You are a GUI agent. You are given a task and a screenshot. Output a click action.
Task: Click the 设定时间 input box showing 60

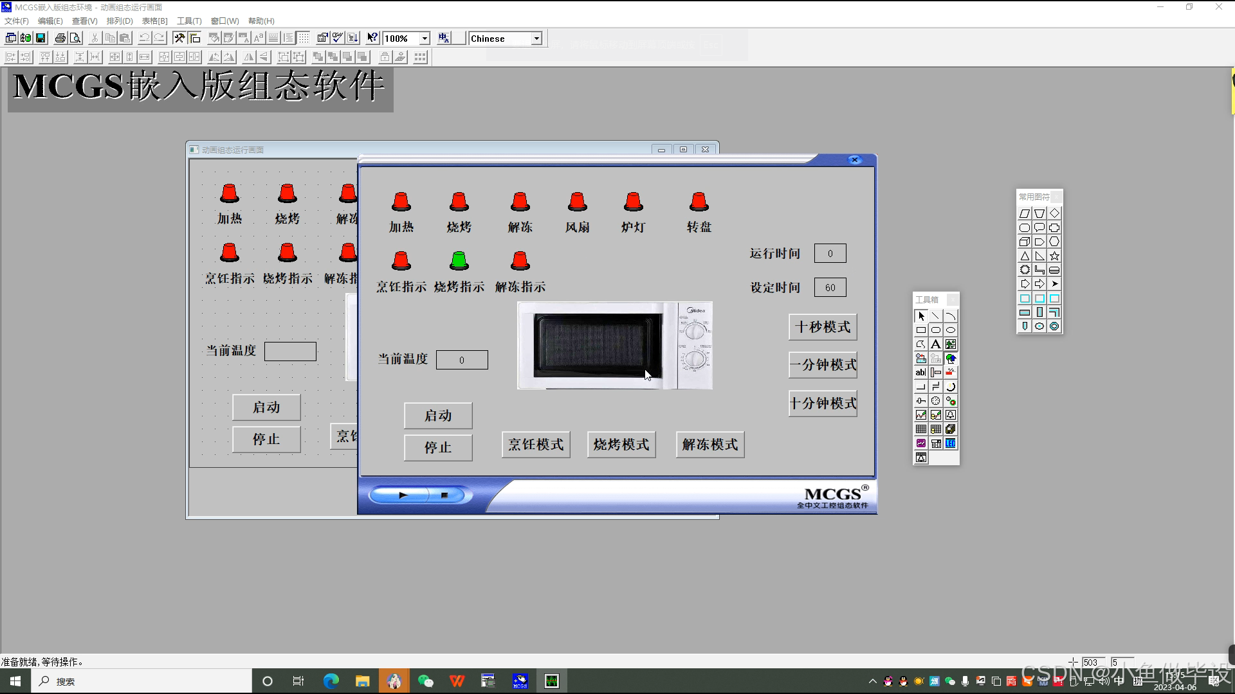830,287
